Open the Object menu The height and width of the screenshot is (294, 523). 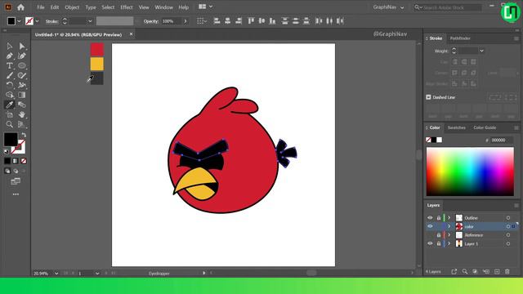point(72,7)
